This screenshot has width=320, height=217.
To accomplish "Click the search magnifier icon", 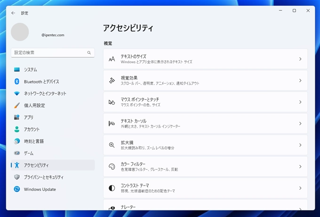I will [x=89, y=53].
